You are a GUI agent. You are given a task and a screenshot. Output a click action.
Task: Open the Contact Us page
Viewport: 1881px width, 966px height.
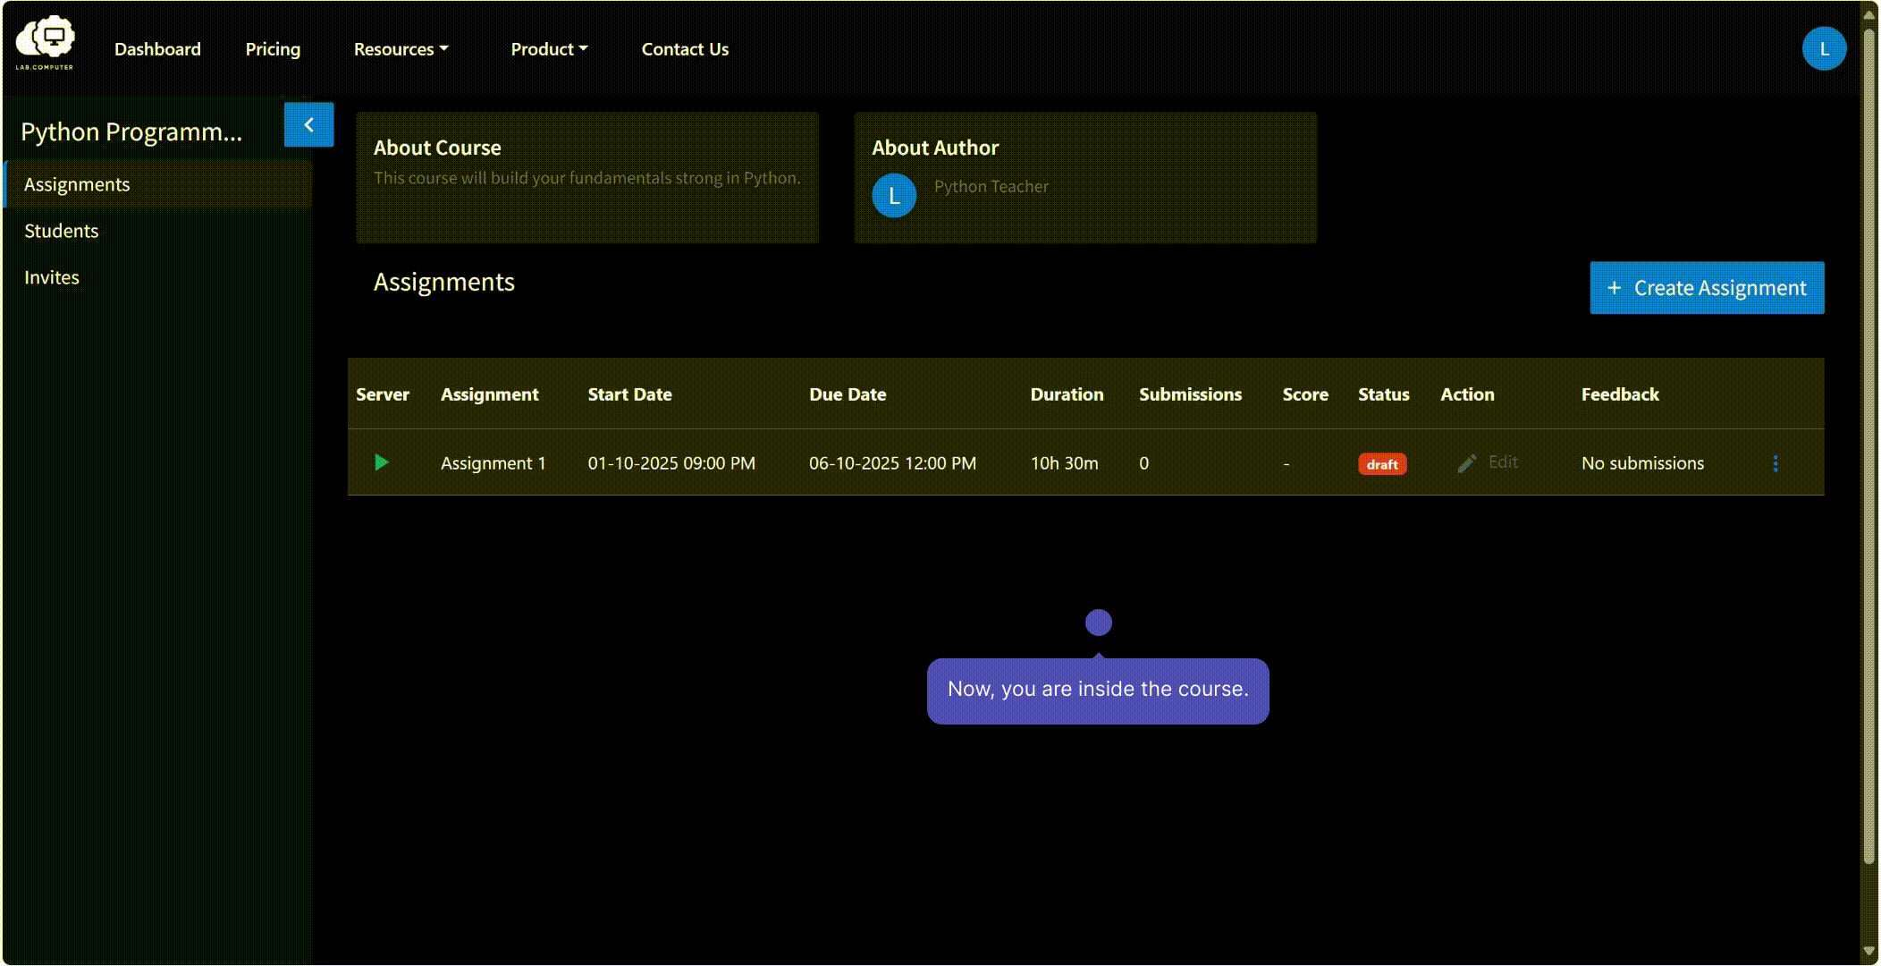[x=685, y=49]
